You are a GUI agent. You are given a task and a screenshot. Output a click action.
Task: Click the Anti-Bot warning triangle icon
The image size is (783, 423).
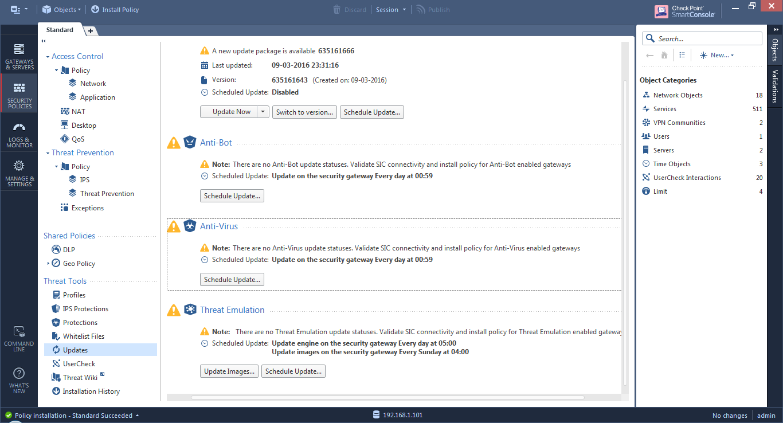pyautogui.click(x=174, y=143)
